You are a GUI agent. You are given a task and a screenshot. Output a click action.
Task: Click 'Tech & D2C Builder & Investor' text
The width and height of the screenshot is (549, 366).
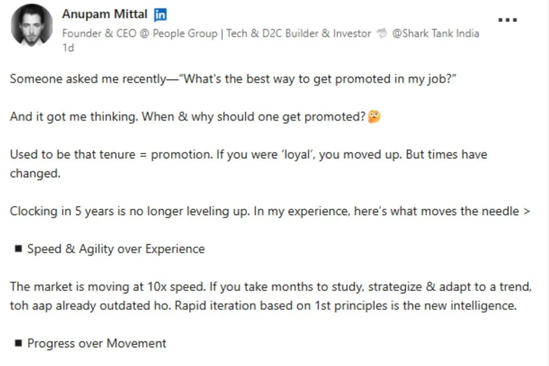298,34
